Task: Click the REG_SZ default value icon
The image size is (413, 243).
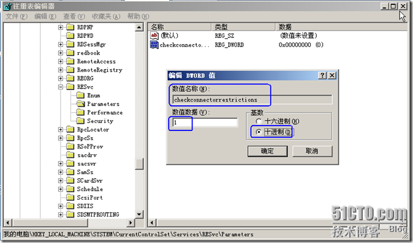Action: pos(154,36)
